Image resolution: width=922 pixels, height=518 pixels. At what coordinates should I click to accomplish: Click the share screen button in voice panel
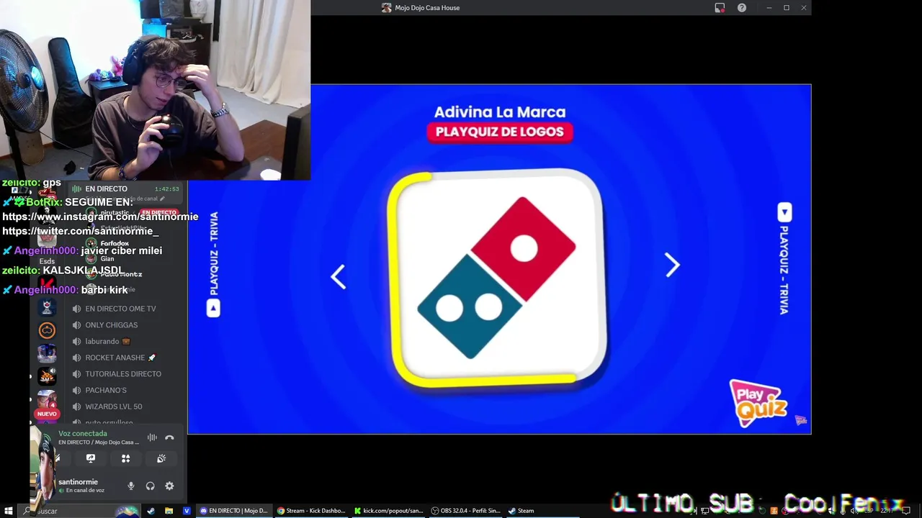[x=91, y=458]
